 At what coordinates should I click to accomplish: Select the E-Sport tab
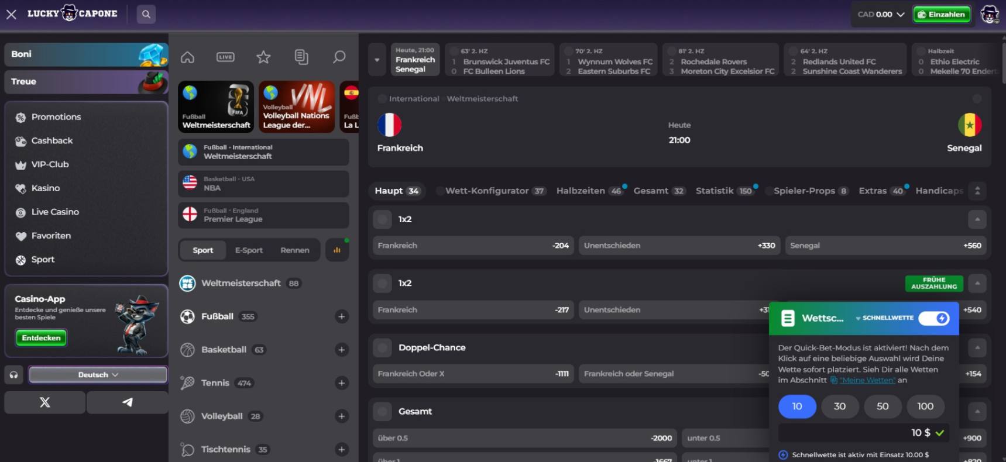click(x=249, y=250)
